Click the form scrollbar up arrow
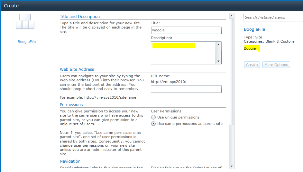 click(x=231, y=15)
